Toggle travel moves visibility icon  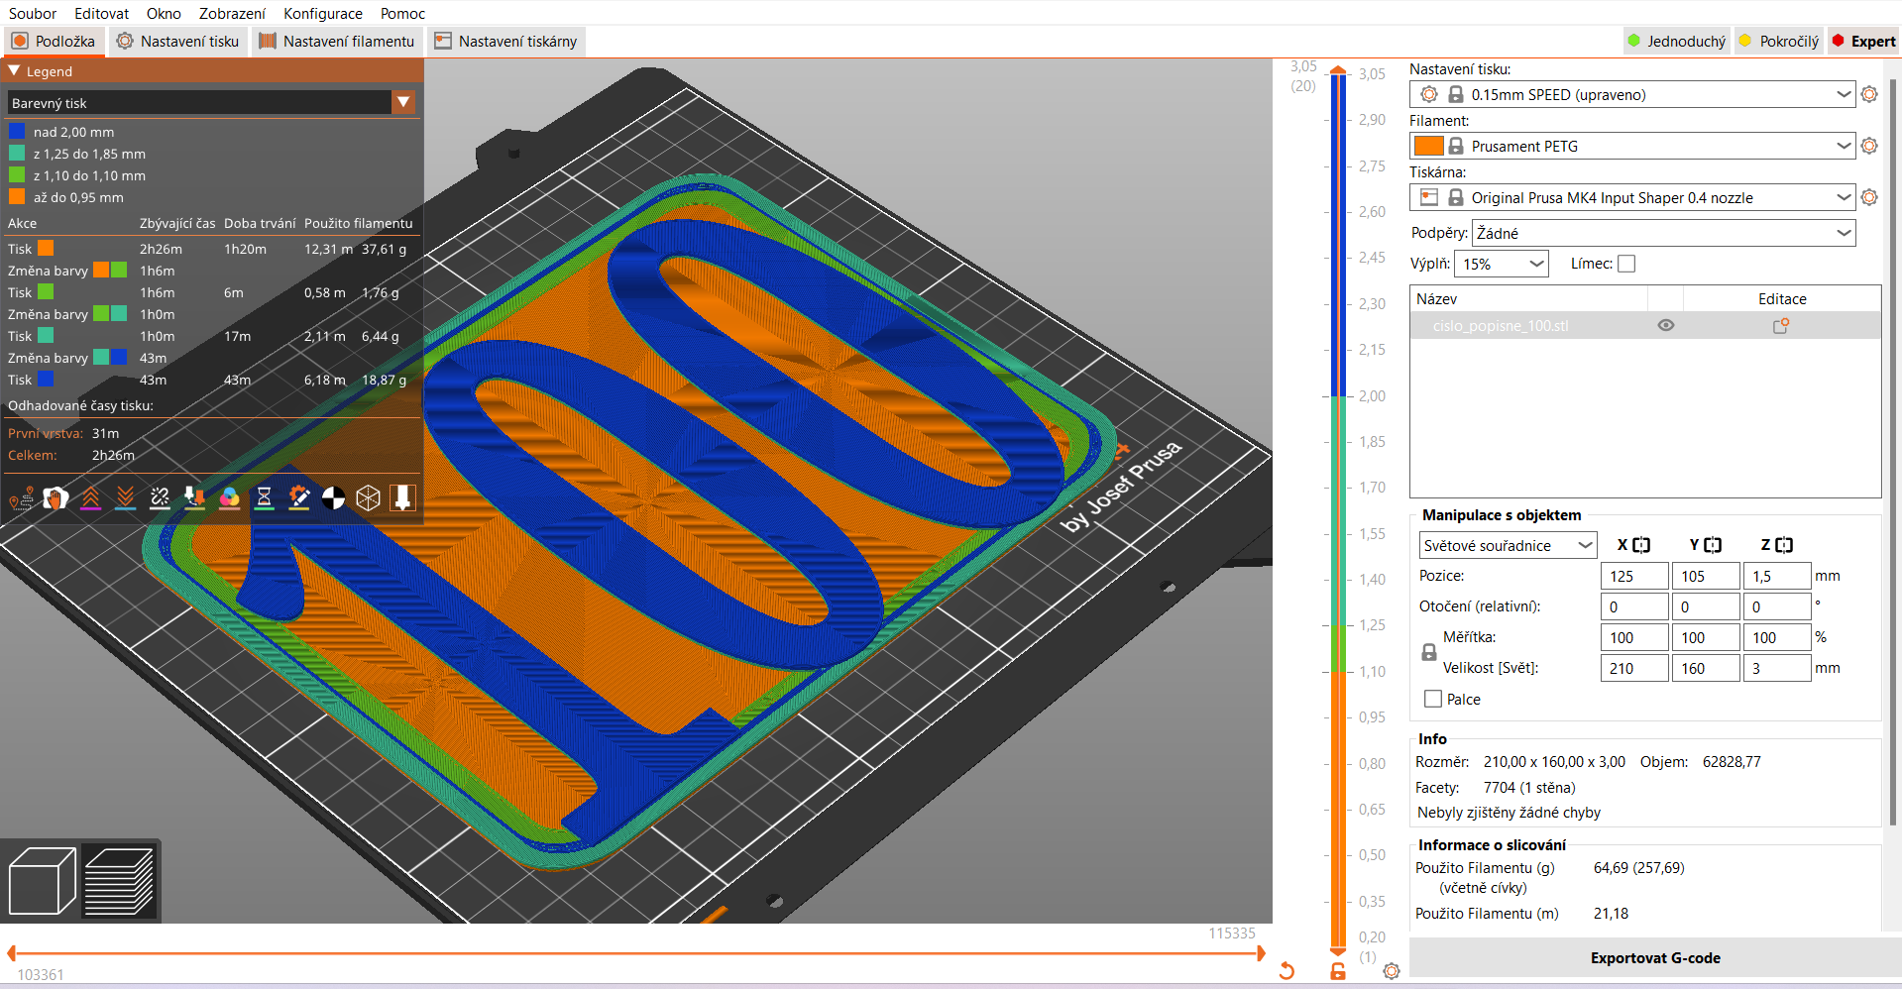point(21,497)
